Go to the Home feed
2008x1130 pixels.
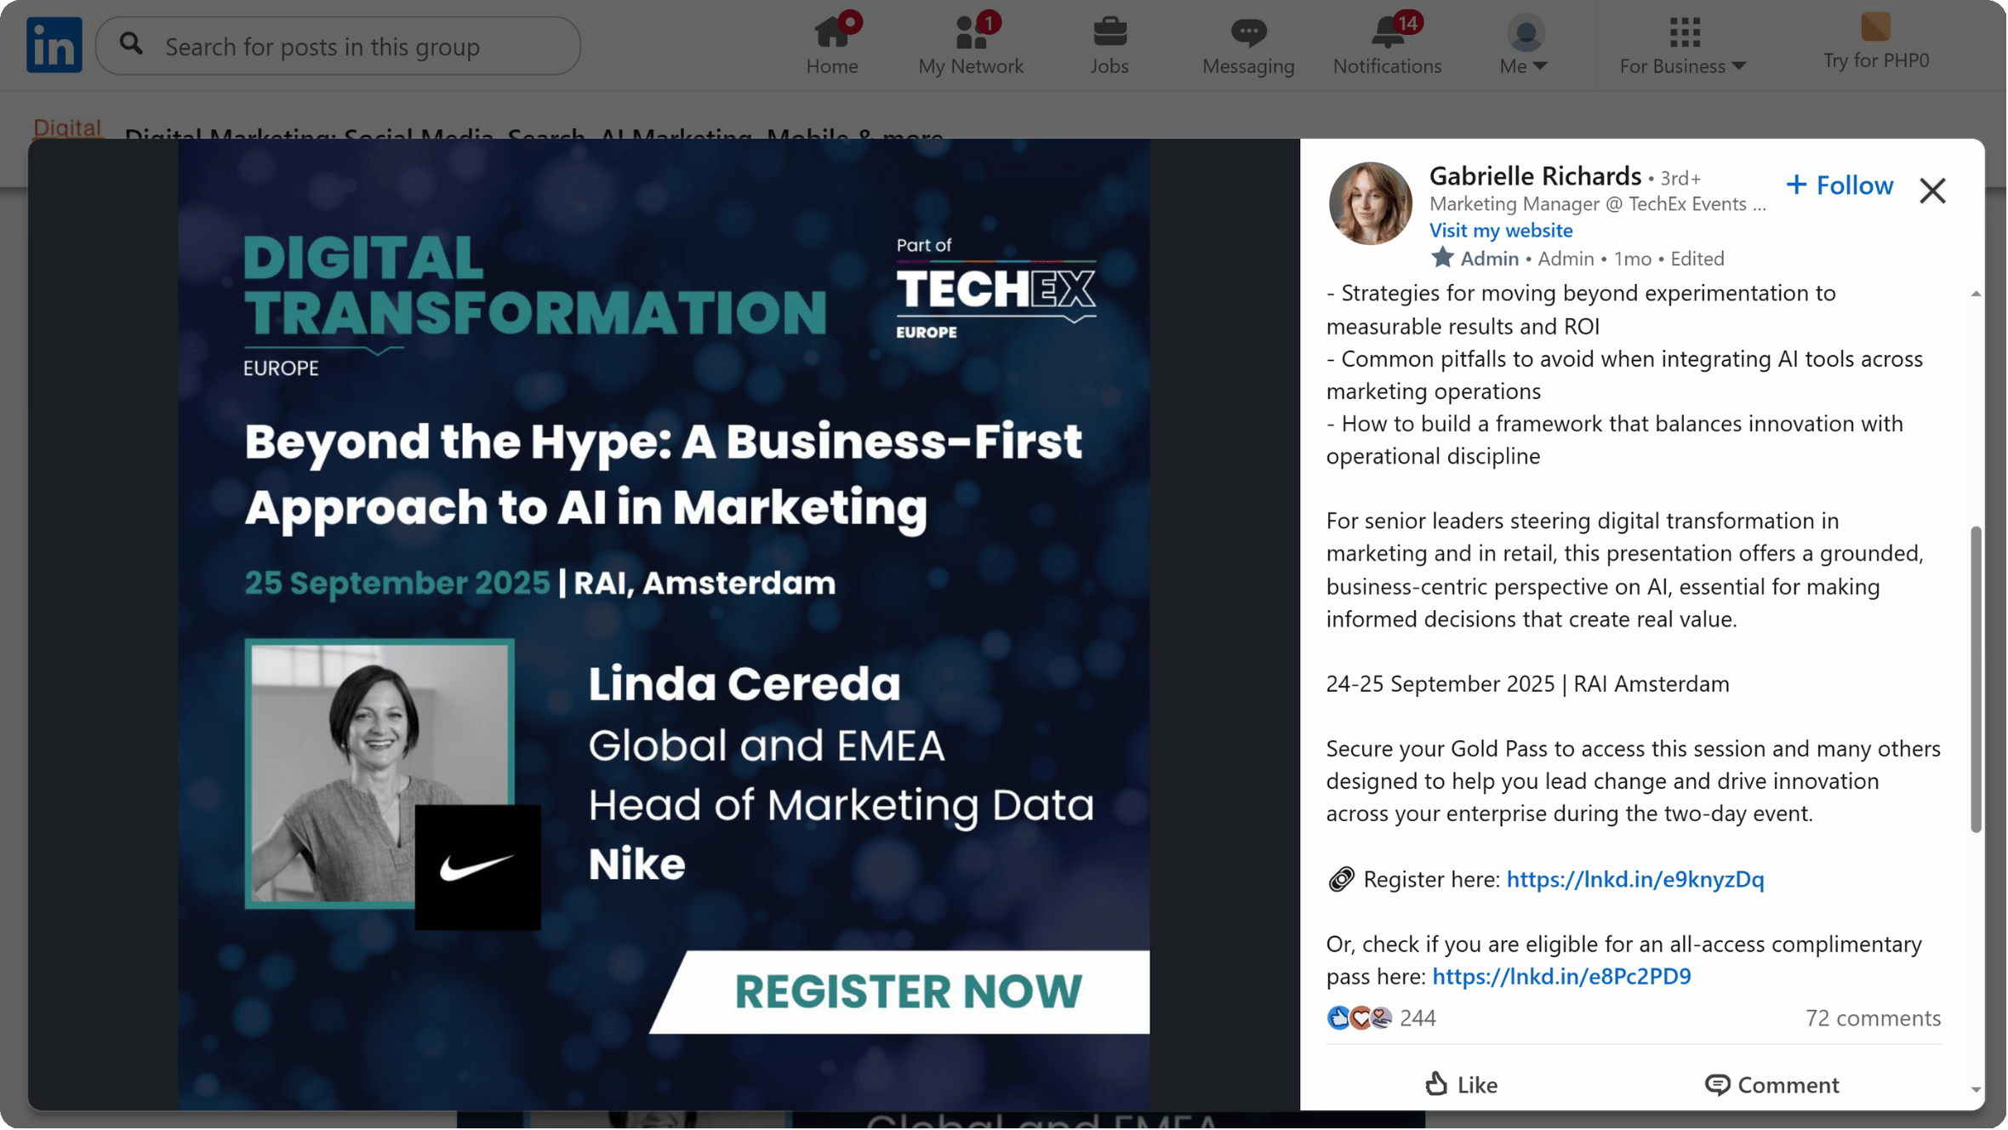pyautogui.click(x=832, y=44)
